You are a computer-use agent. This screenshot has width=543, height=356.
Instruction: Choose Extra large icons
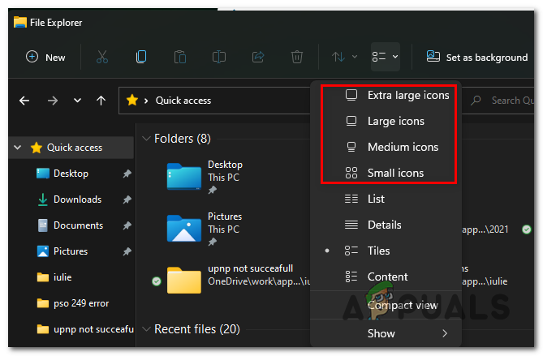407,95
